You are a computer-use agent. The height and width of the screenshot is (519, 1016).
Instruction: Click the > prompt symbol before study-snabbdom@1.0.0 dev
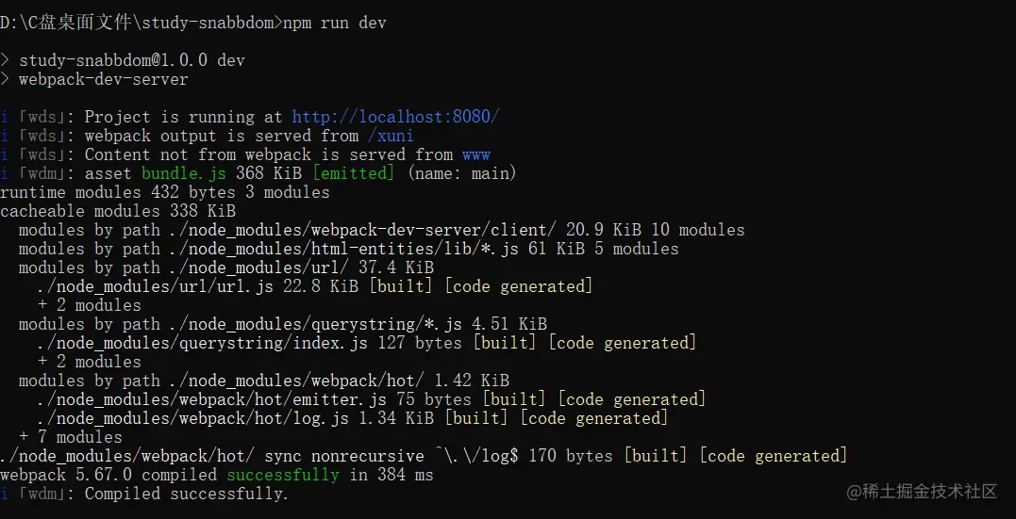pyautogui.click(x=5, y=60)
